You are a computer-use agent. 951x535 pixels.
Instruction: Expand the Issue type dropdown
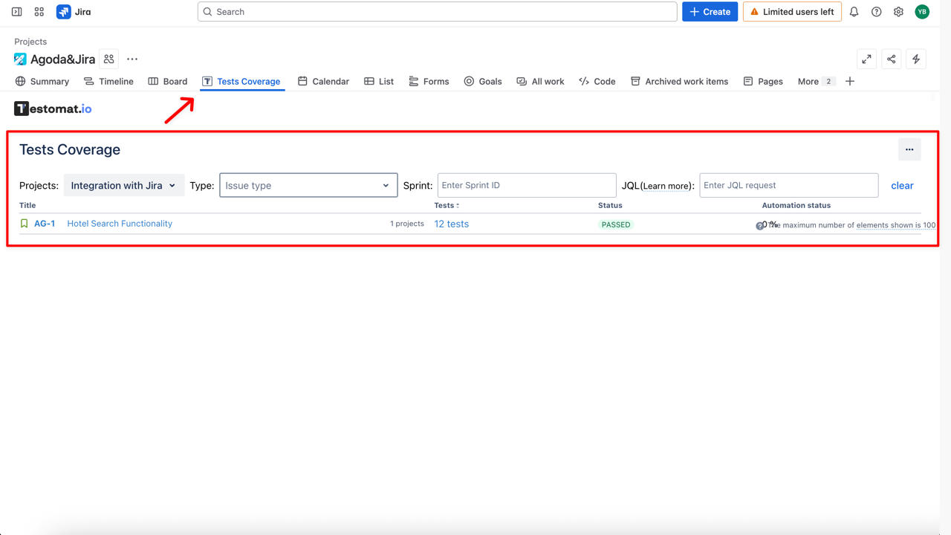click(308, 186)
